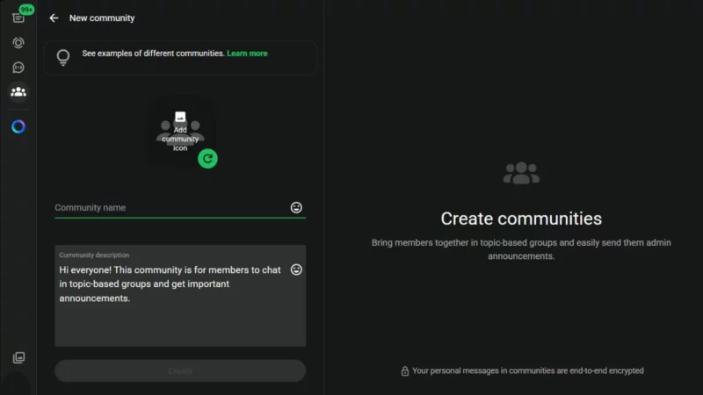Viewport: 703px width, 395px height.
Task: Open emoji picker for Community name
Action: point(296,207)
